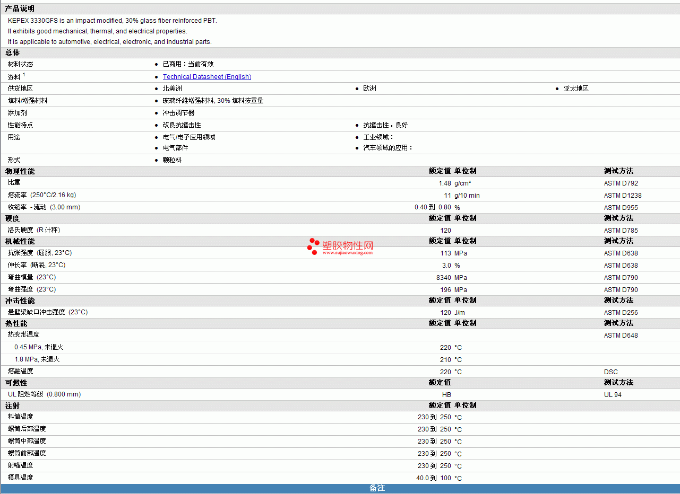Click the blue 备注 footer bar
The width and height of the screenshot is (680, 494).
[340, 488]
